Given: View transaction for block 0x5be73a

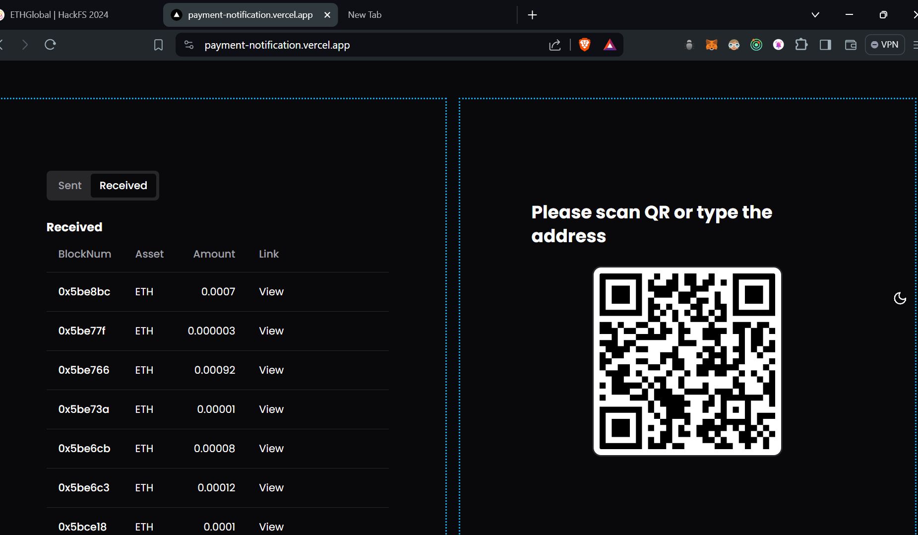Looking at the screenshot, I should (x=271, y=409).
